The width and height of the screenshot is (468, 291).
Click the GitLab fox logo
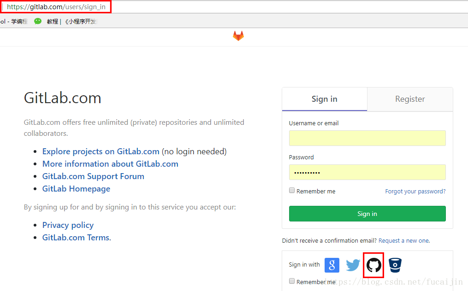238,36
